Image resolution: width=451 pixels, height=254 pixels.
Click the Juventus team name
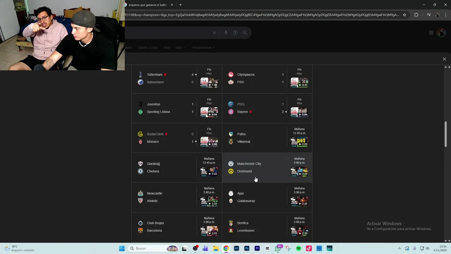coord(154,104)
